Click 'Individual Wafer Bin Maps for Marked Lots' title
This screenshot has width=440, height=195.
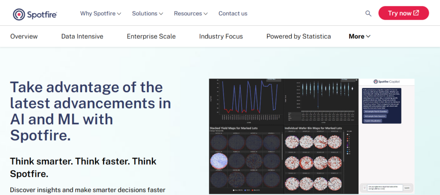point(313,128)
